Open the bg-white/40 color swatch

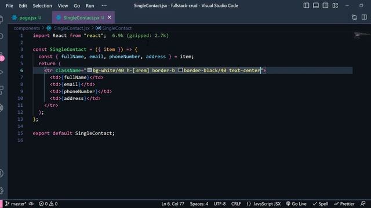(89, 70)
